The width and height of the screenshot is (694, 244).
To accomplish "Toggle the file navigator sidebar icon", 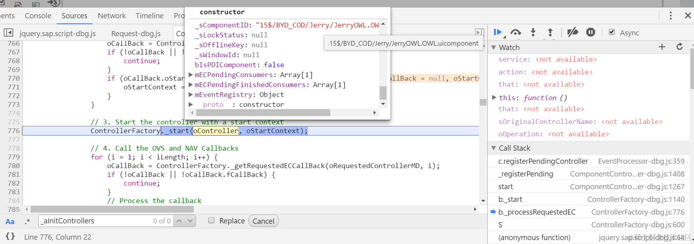I will click(8, 33).
